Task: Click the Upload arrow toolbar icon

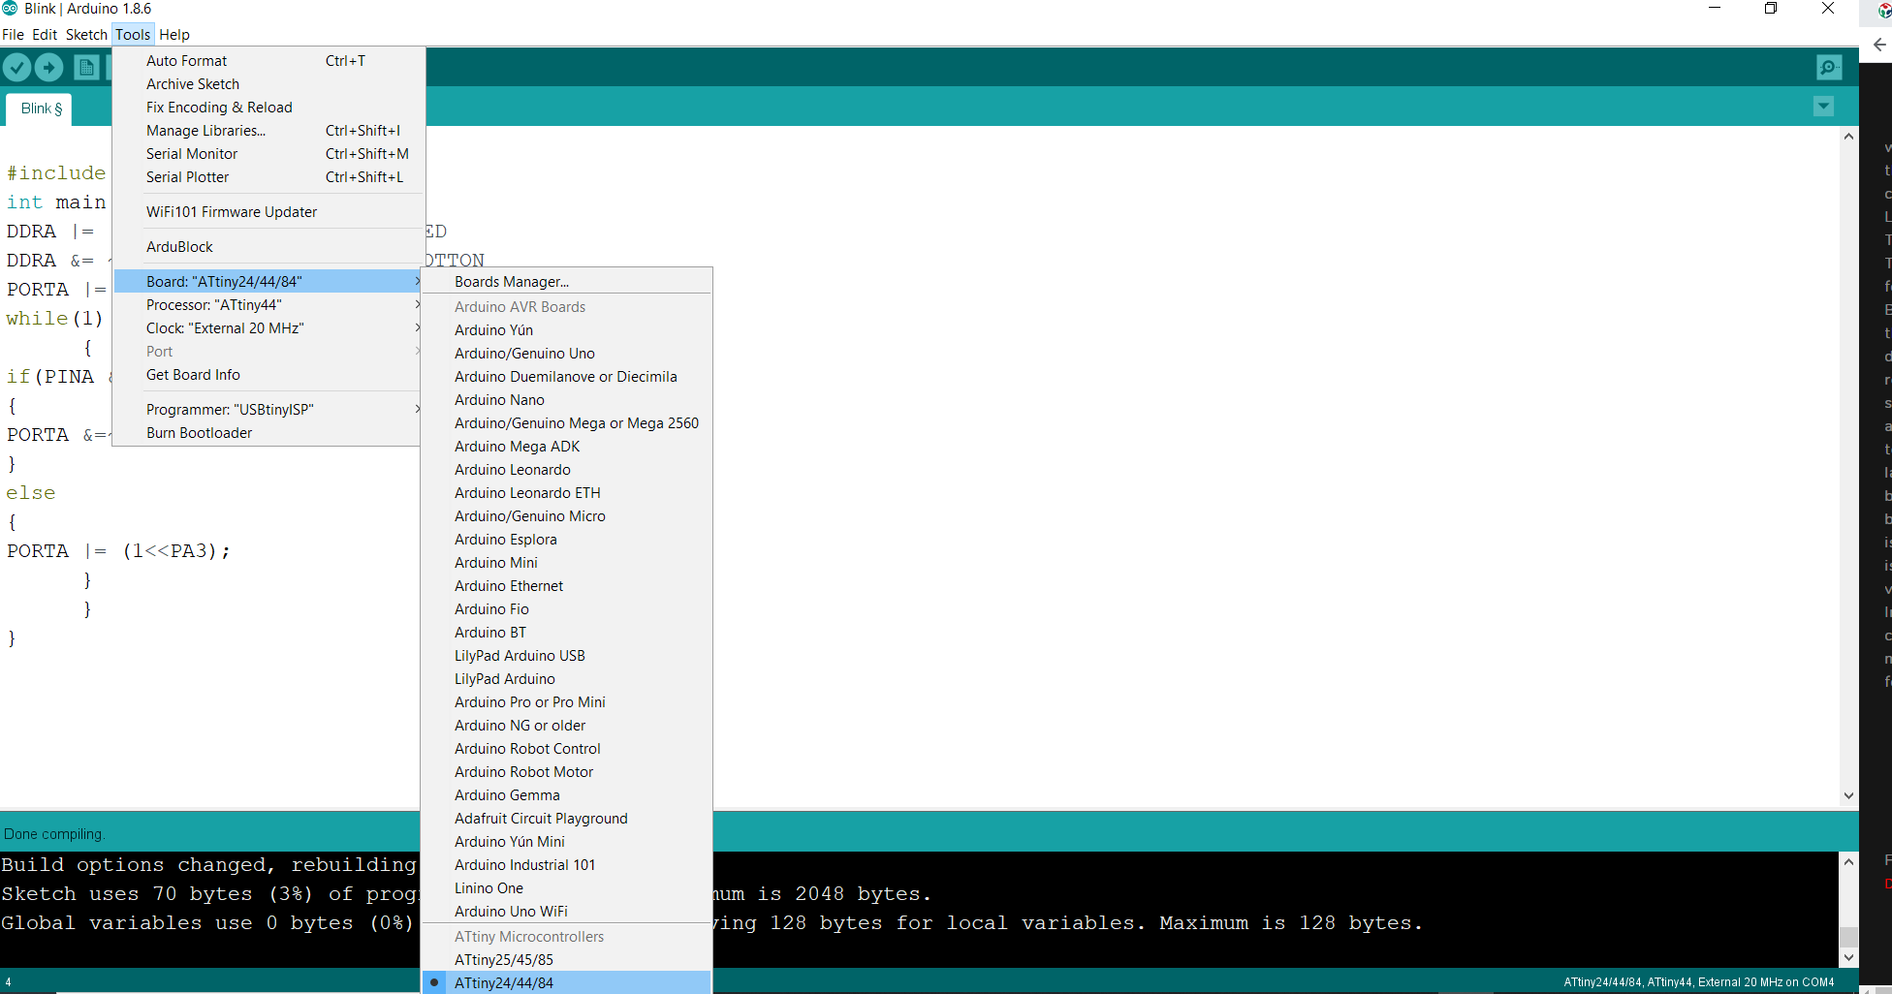Action: point(49,67)
